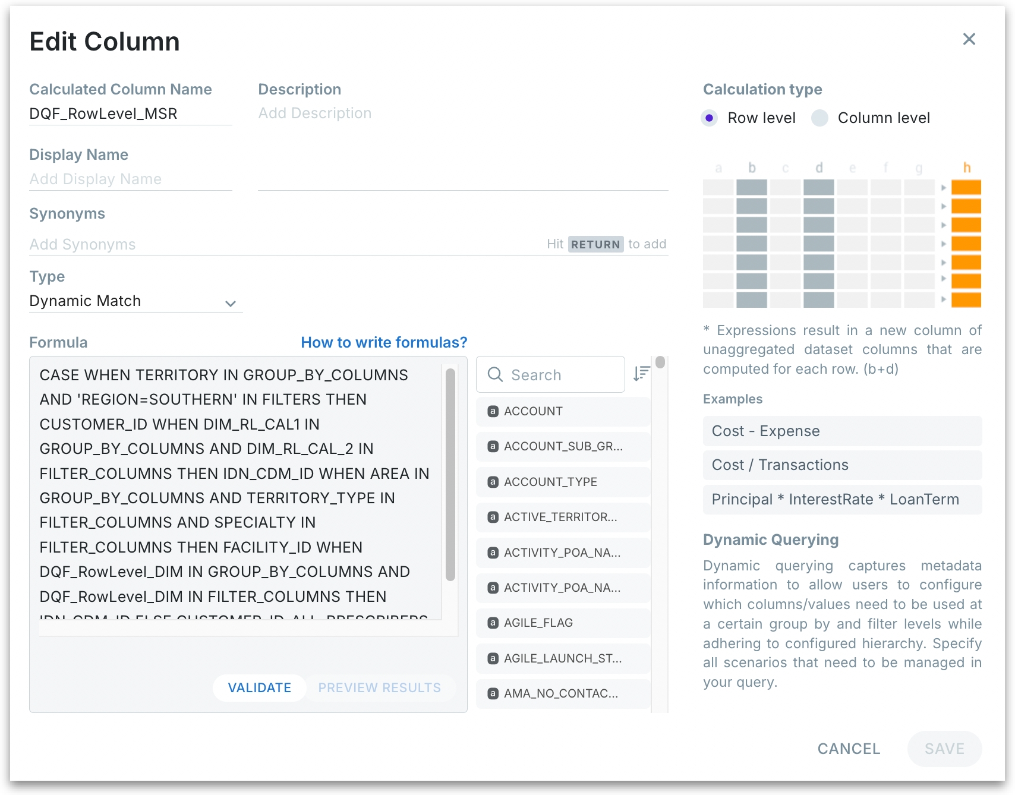This screenshot has width=1015, height=795.
Task: Click the CANCEL button
Action: [x=848, y=749]
